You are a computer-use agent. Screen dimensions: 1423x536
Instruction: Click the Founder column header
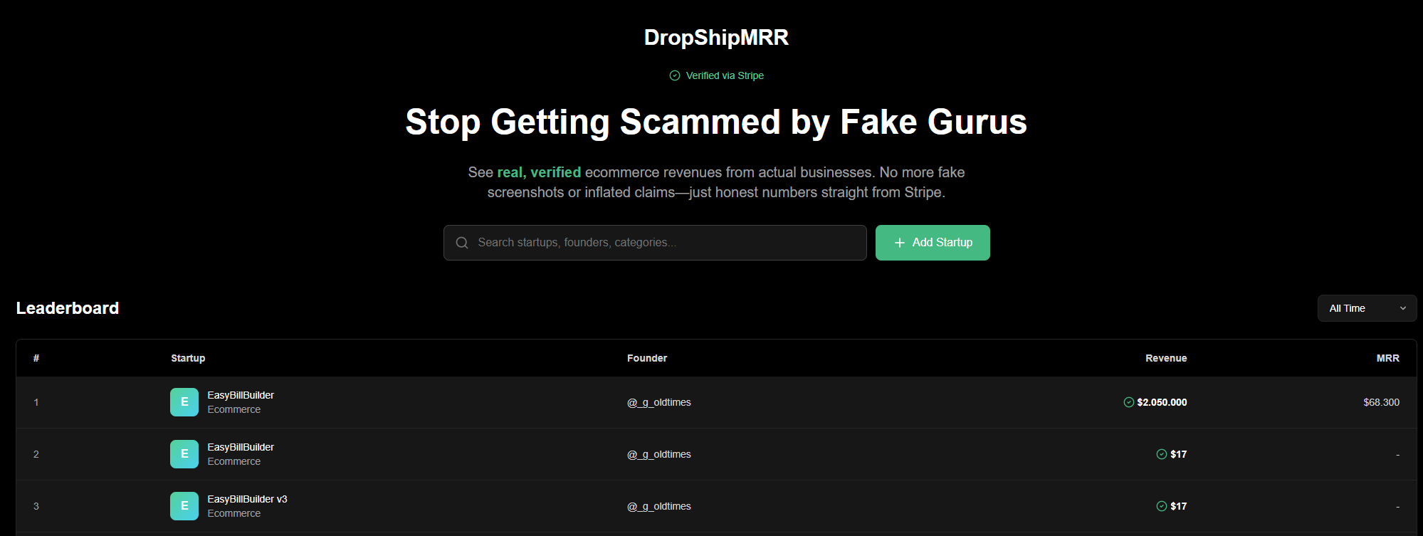tap(647, 358)
